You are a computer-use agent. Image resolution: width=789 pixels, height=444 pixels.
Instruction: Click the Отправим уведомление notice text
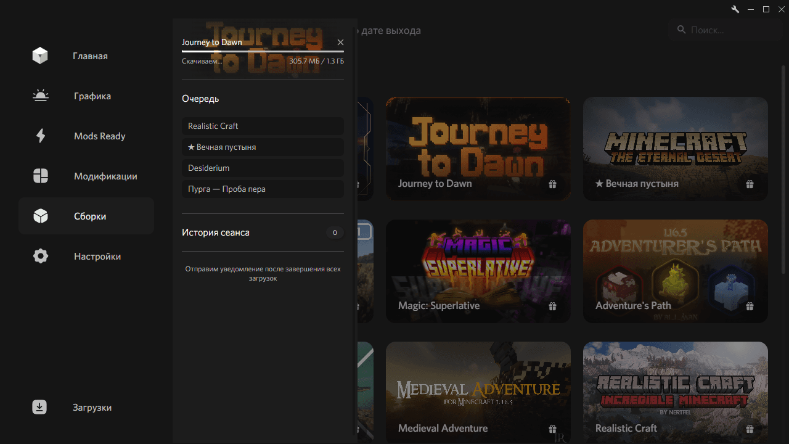click(x=263, y=274)
